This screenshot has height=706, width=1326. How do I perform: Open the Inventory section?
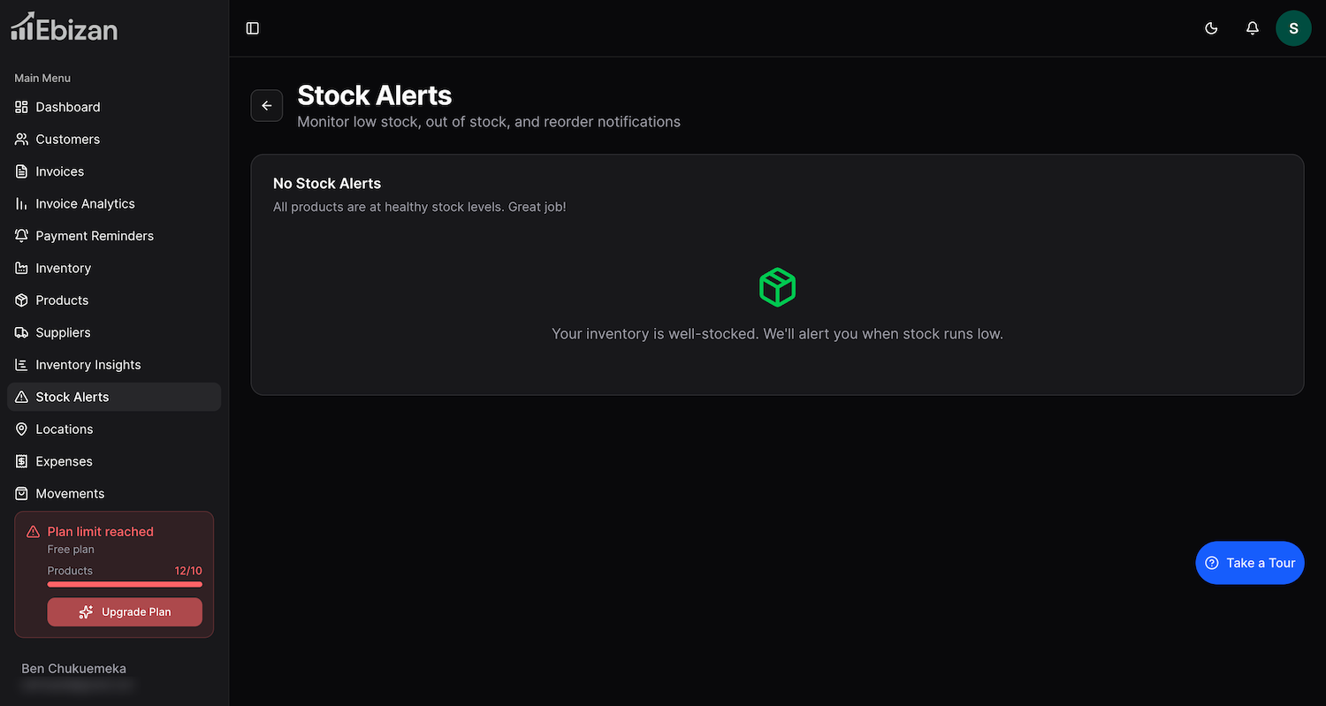point(63,269)
